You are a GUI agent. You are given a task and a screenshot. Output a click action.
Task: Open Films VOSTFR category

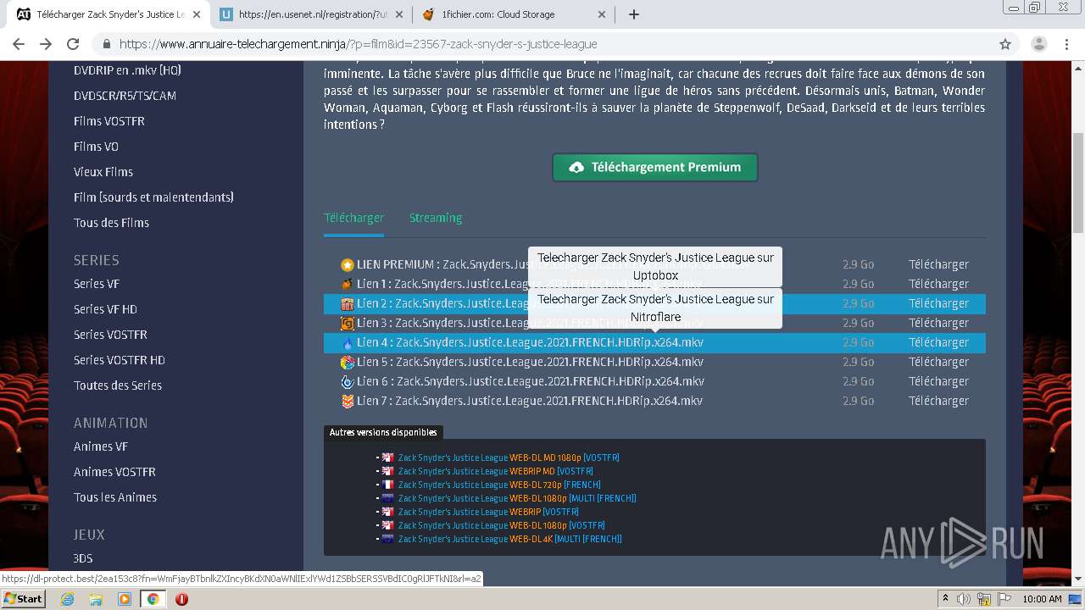point(109,121)
